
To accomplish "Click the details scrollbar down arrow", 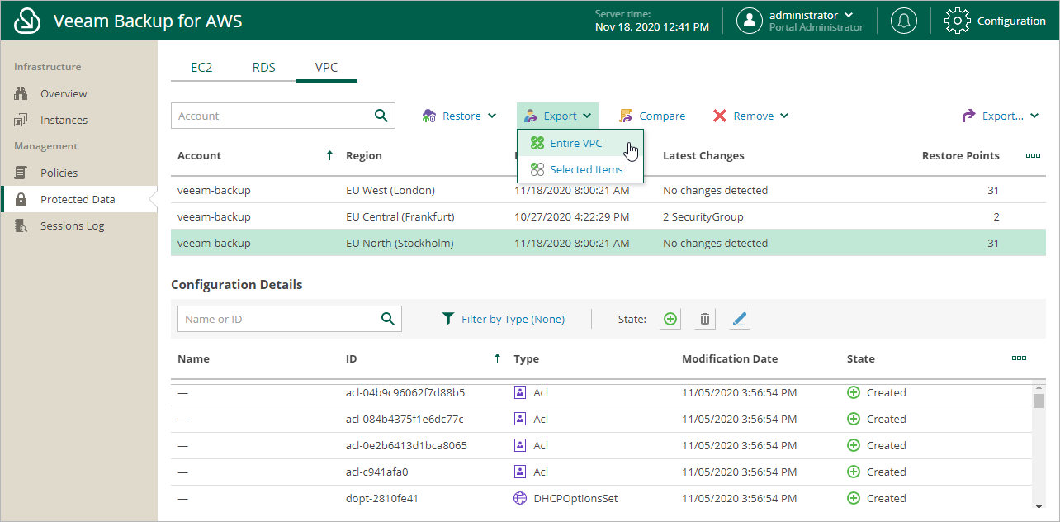I will [1039, 505].
